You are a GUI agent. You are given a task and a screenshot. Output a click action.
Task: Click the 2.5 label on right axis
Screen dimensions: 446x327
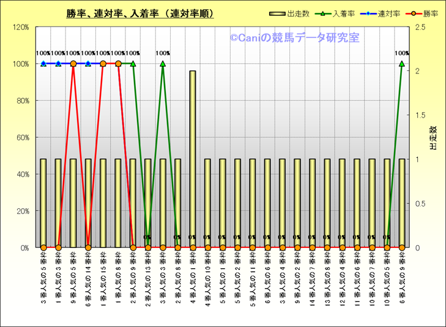[421, 28]
